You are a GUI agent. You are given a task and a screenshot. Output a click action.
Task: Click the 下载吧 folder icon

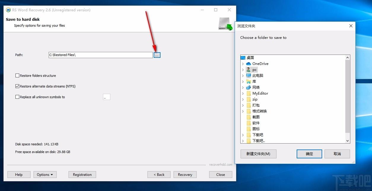click(249, 135)
